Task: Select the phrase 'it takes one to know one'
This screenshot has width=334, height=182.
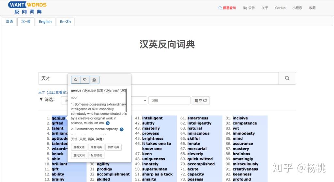Action: pos(157,146)
